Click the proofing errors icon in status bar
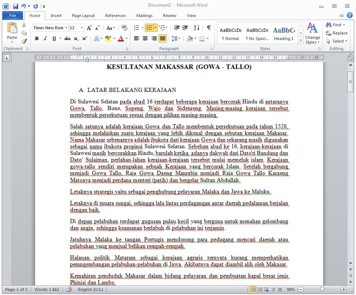Viewport: 356px width, 295px height. click(69, 289)
